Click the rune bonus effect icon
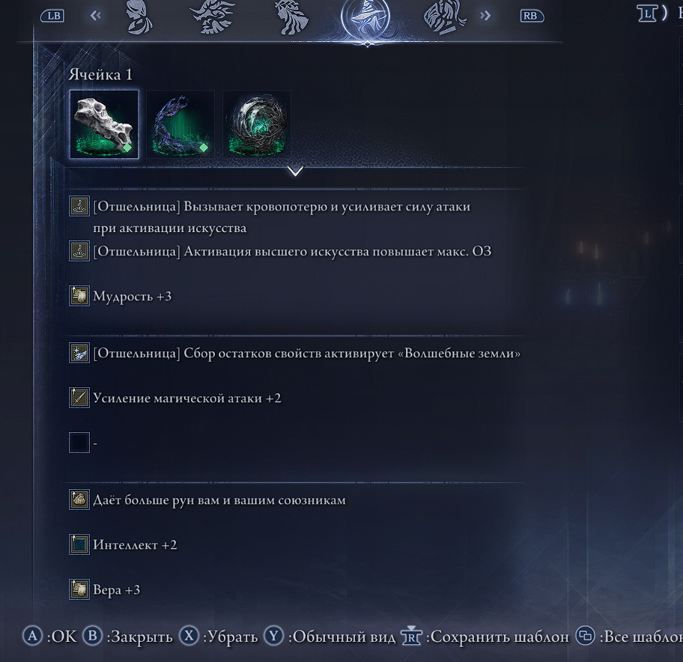The width and height of the screenshot is (683, 662). point(79,499)
